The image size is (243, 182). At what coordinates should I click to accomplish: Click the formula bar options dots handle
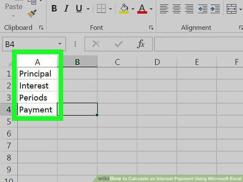[x=75, y=44]
